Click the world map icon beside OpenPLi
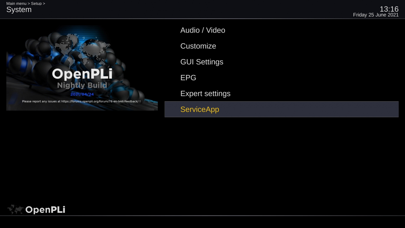This screenshot has height=228, width=405. tap(16, 210)
